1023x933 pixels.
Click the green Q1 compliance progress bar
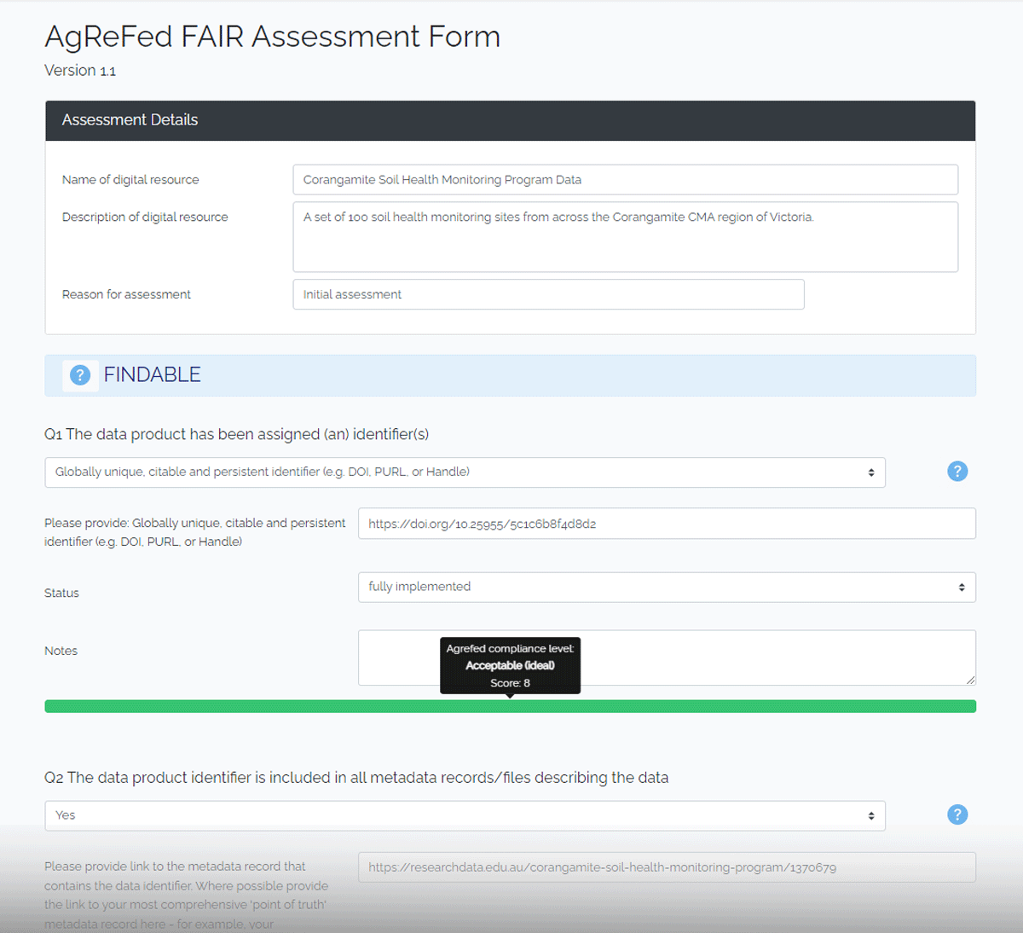tap(510, 706)
